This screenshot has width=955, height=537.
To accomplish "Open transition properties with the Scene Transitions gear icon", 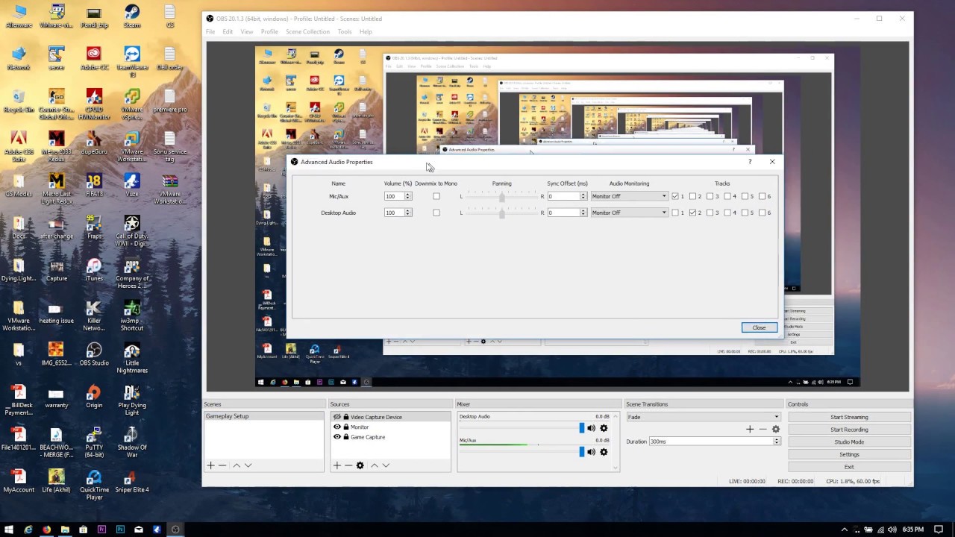I will (x=776, y=429).
